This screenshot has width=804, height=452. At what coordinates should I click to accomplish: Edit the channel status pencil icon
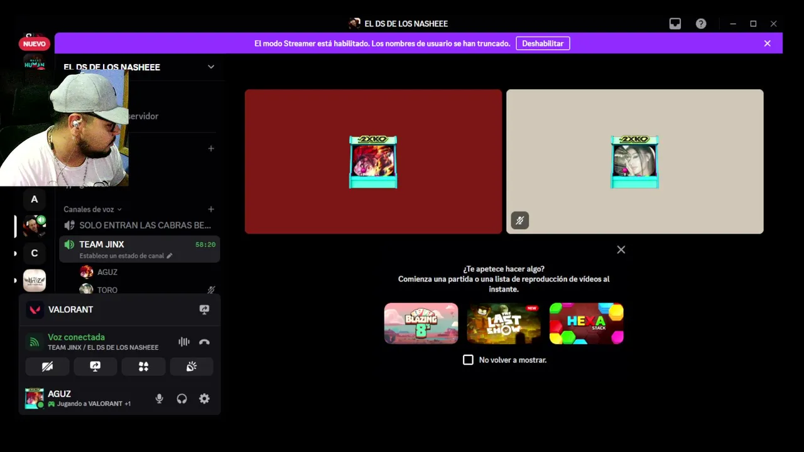[x=170, y=256]
